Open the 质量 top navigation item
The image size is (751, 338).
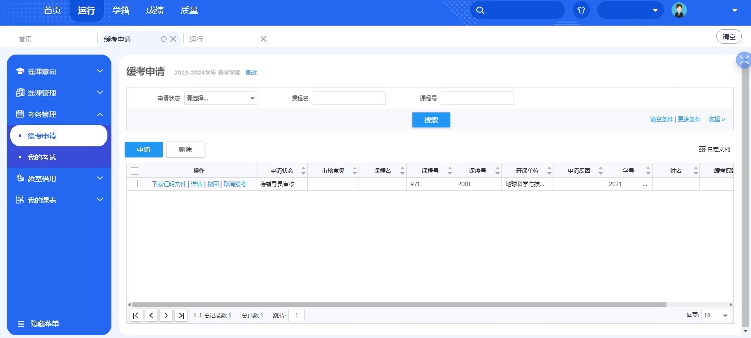[x=189, y=11]
